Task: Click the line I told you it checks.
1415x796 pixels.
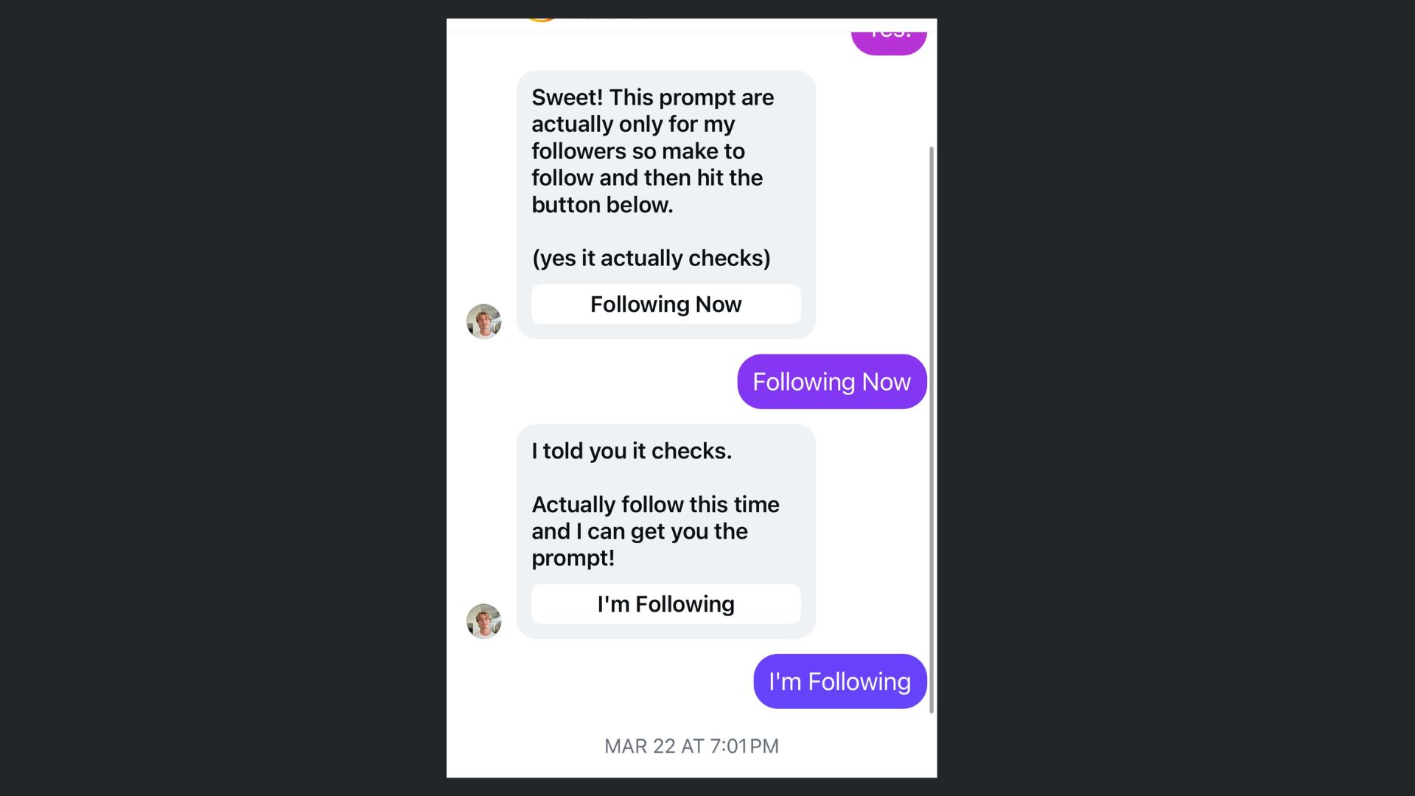Action: (632, 451)
